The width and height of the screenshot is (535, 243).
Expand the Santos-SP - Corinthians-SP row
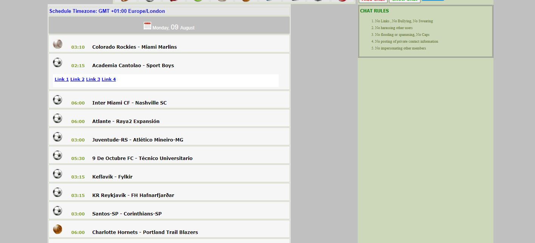point(169,211)
